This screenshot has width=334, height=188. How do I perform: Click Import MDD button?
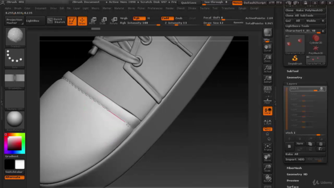(x=295, y=159)
